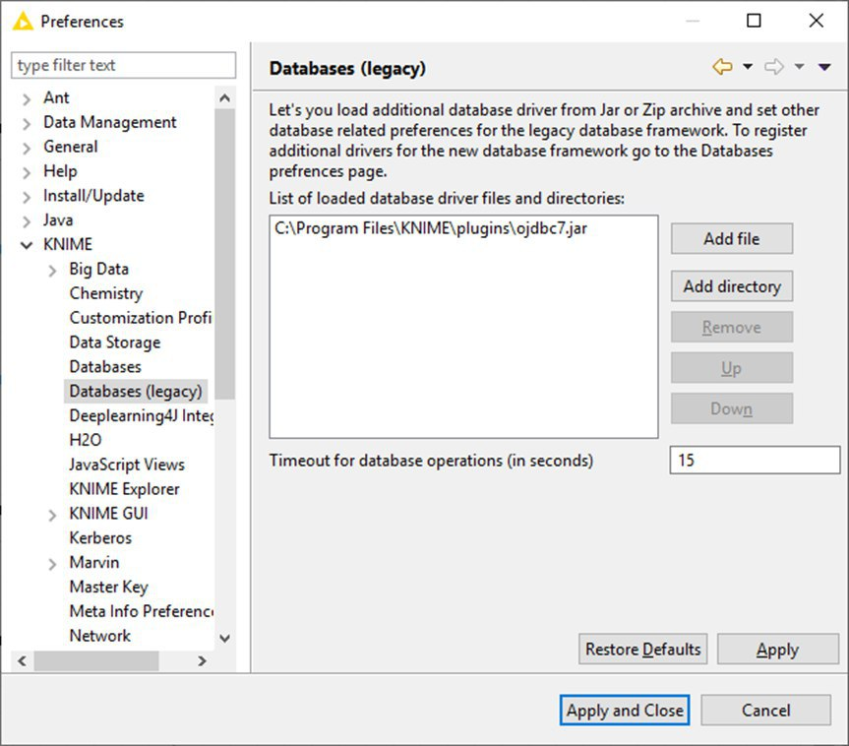
Task: Click the Remove button
Action: (732, 327)
